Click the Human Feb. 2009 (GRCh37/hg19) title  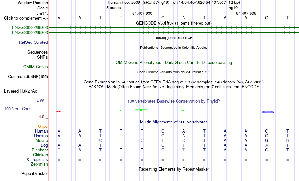point(138,3)
